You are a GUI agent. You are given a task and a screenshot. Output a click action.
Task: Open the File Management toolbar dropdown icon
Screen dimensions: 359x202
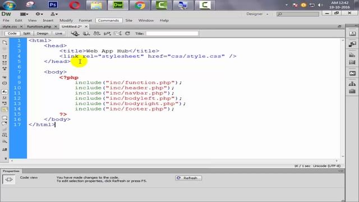point(75,34)
